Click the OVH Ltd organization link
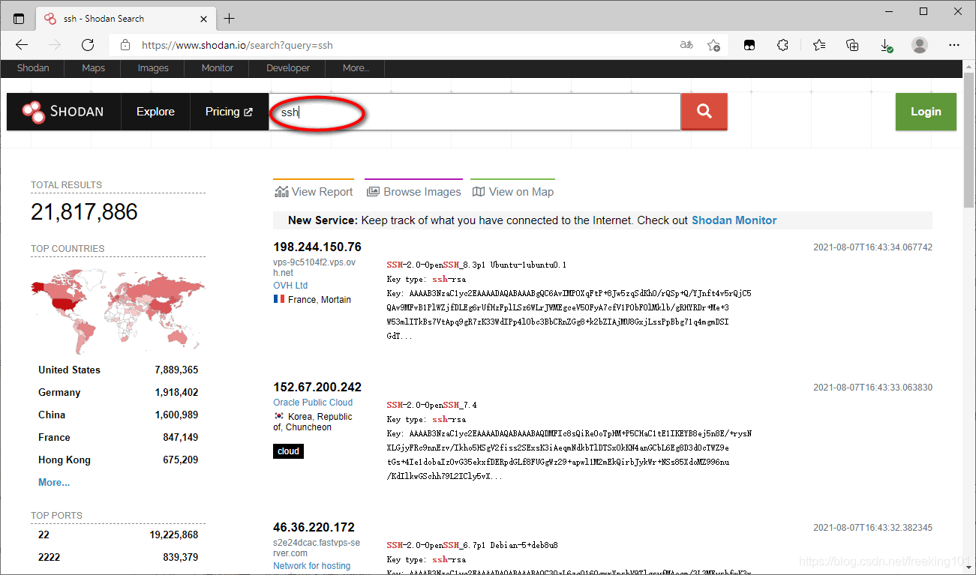This screenshot has height=575, width=976. (x=290, y=286)
